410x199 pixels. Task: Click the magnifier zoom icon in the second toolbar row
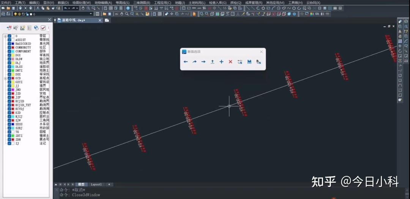127,14
